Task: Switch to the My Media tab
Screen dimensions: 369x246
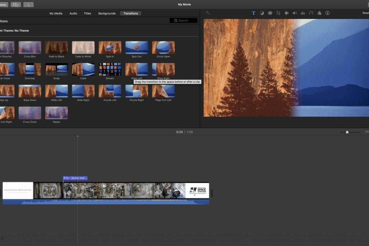Action: [x=56, y=13]
